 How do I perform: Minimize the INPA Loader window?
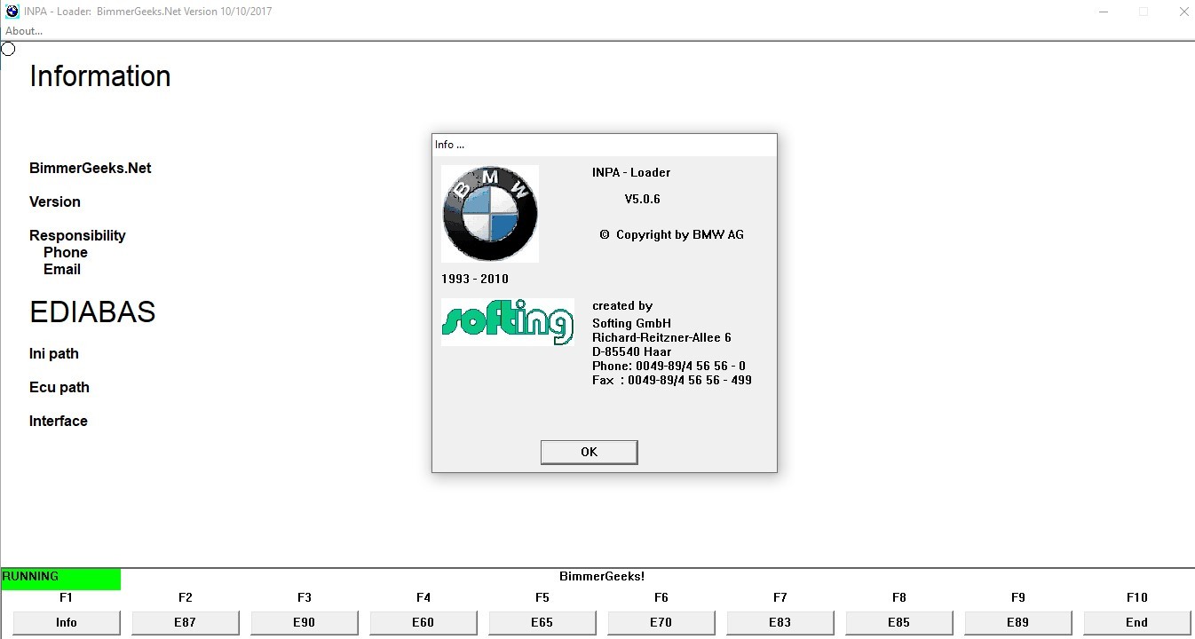(1104, 12)
